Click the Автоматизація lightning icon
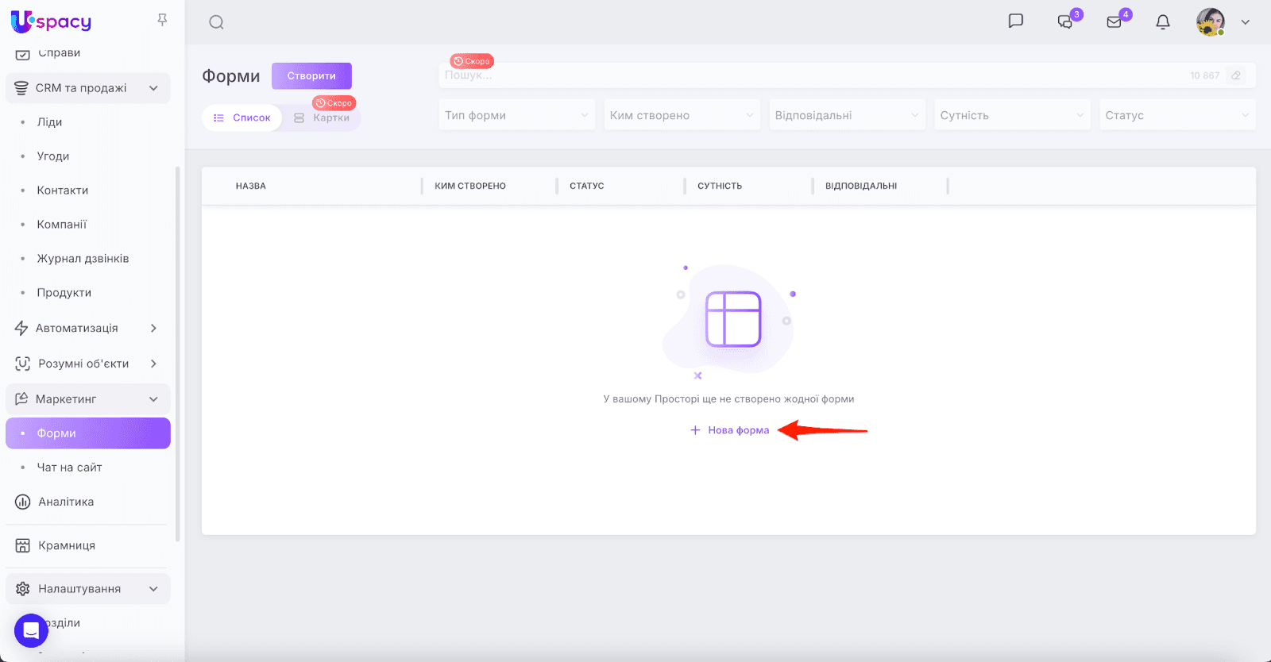Screen dimensions: 1271x662 coord(21,328)
